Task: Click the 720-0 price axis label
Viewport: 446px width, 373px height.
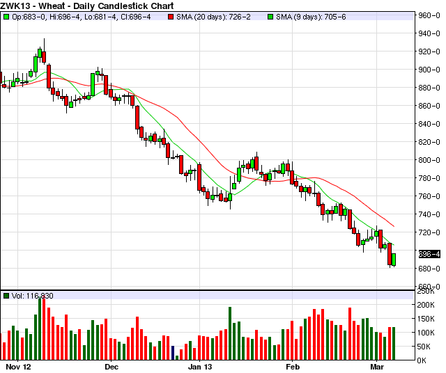Action: (x=429, y=232)
